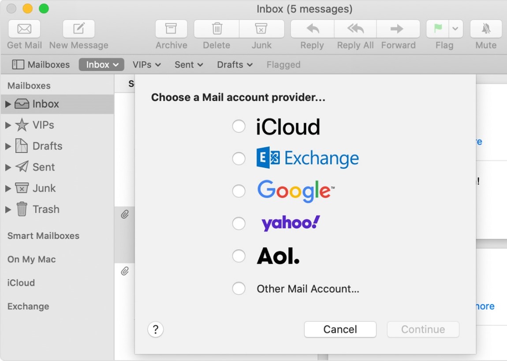Select the Yahoo radio button
Image resolution: width=507 pixels, height=361 pixels.
239,224
